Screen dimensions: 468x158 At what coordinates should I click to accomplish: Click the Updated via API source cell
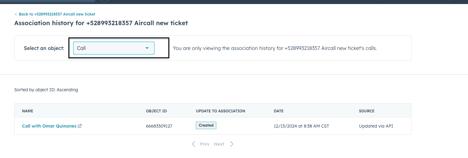(376, 126)
